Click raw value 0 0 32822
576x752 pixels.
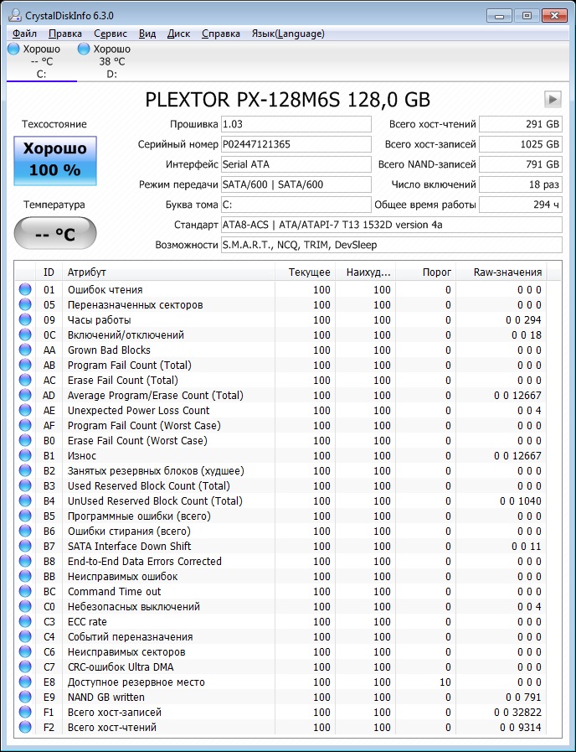[x=517, y=713]
